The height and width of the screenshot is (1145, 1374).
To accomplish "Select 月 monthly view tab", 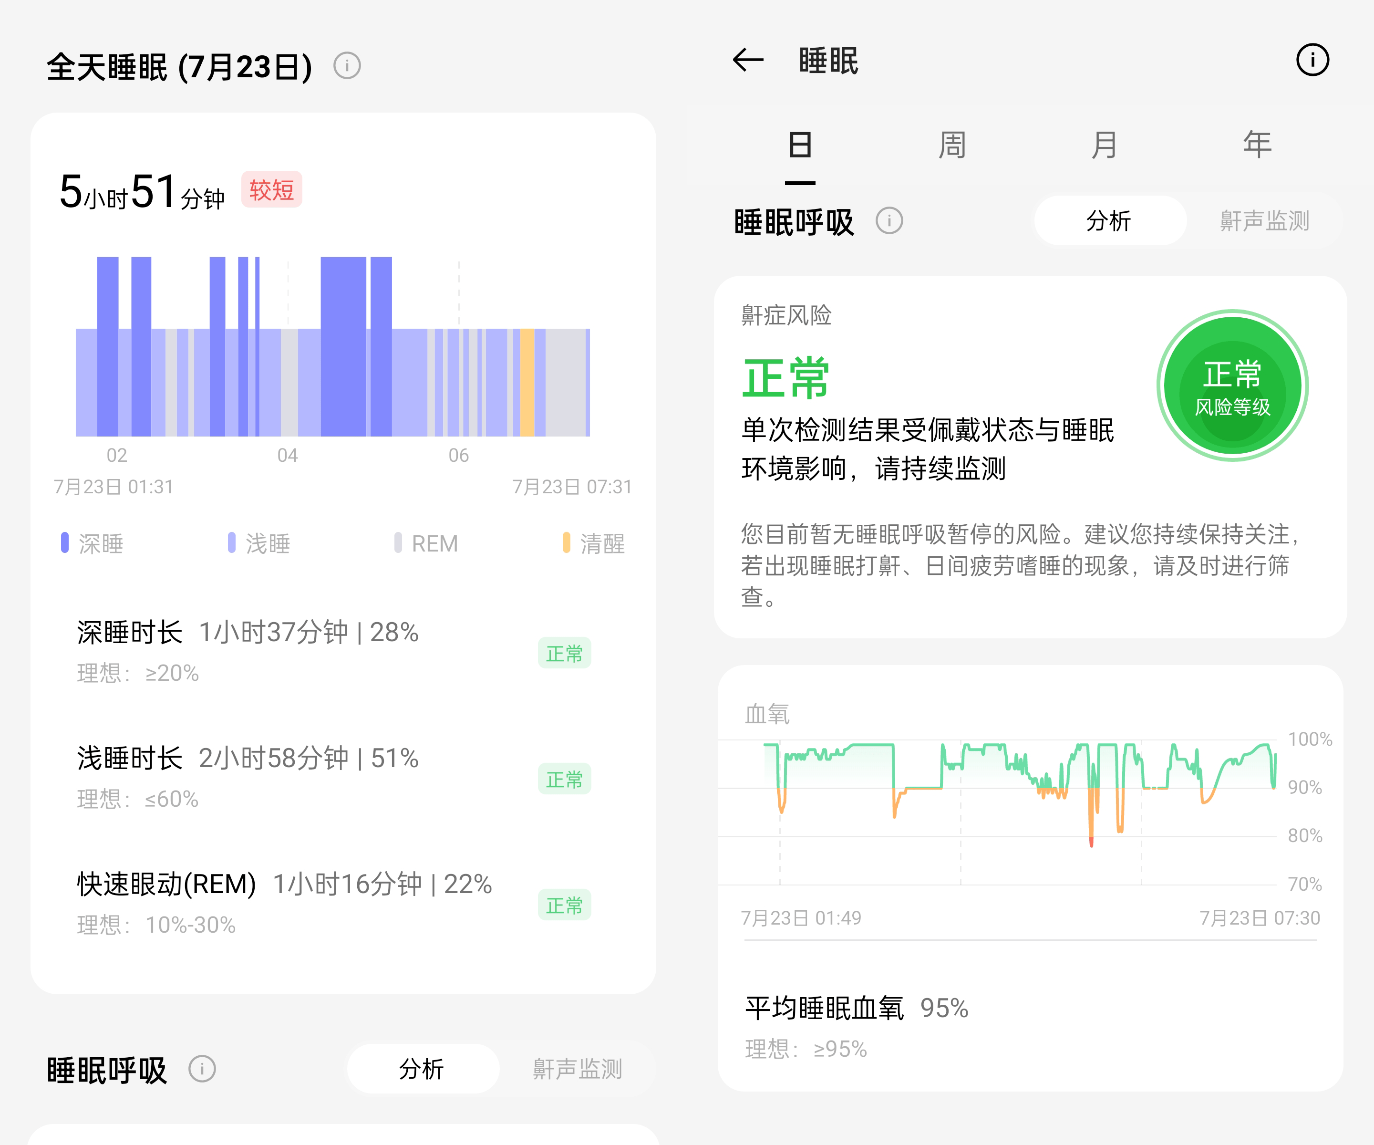I will 1106,143.
